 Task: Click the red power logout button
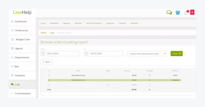click(x=192, y=12)
